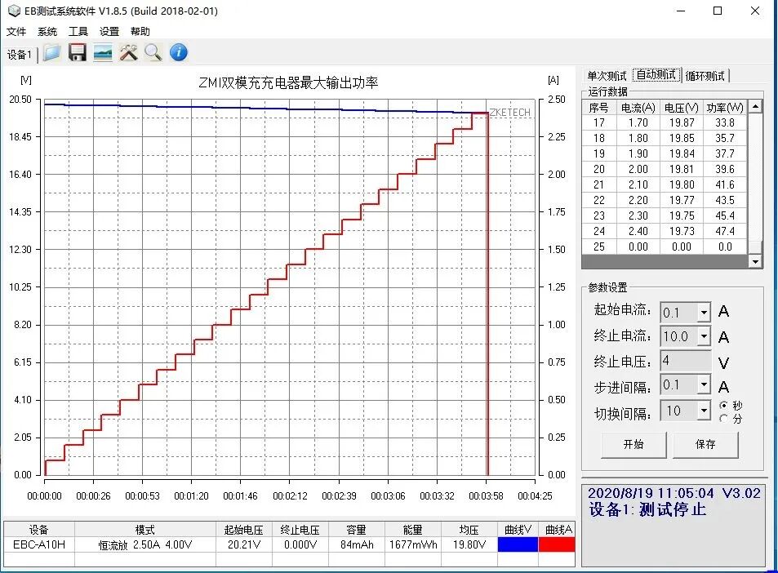Select the 分 minutes radio button
778x573 pixels.
click(x=724, y=419)
